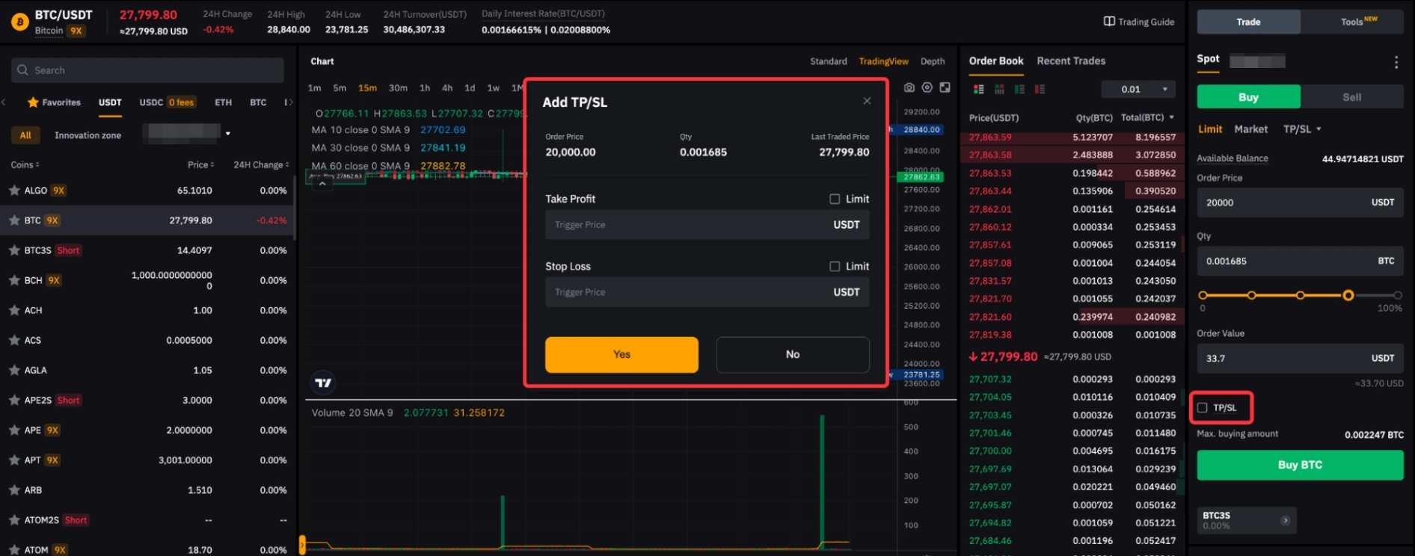Show sell-only order book view icon

(1040, 90)
